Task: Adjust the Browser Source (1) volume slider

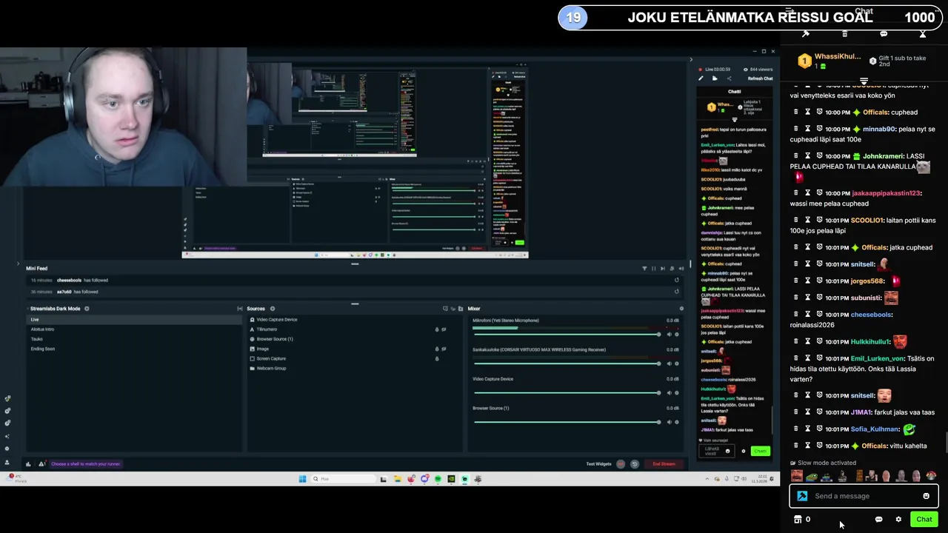Action: coord(567,422)
